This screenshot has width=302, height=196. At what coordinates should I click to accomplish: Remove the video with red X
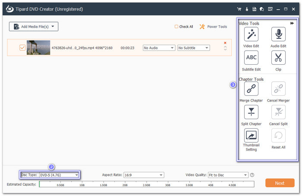click(x=225, y=43)
